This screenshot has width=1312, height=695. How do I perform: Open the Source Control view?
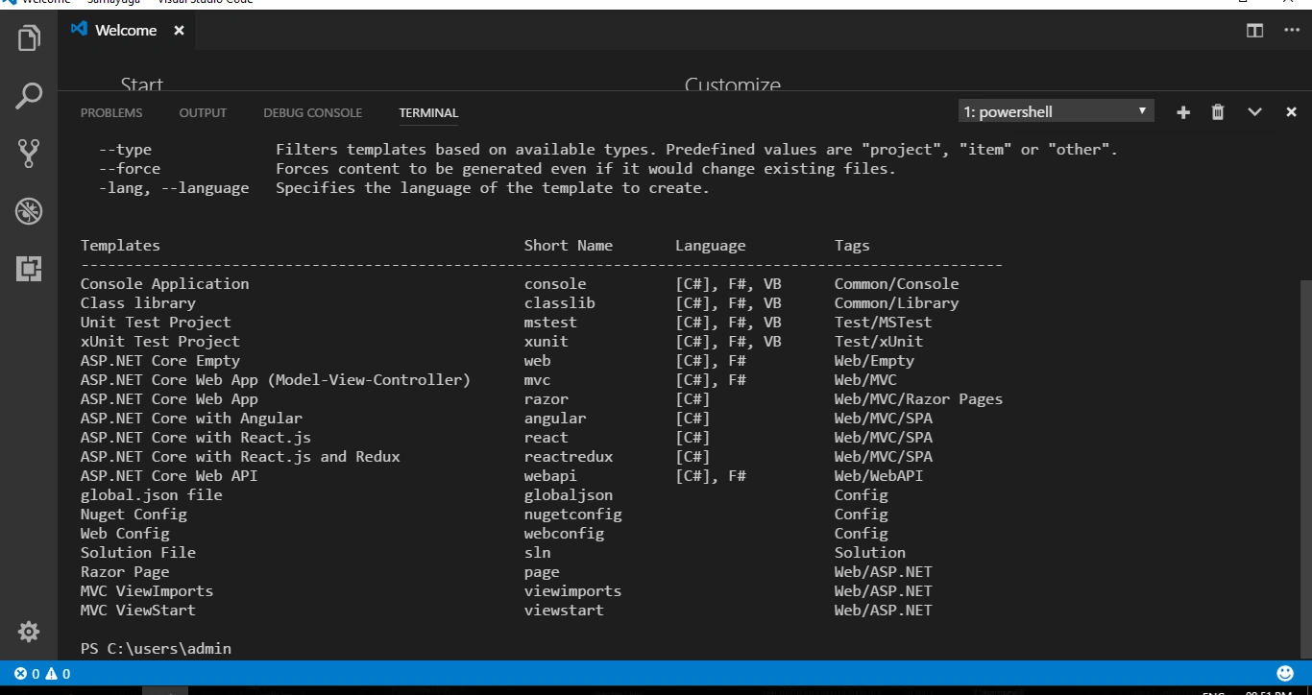[29, 154]
